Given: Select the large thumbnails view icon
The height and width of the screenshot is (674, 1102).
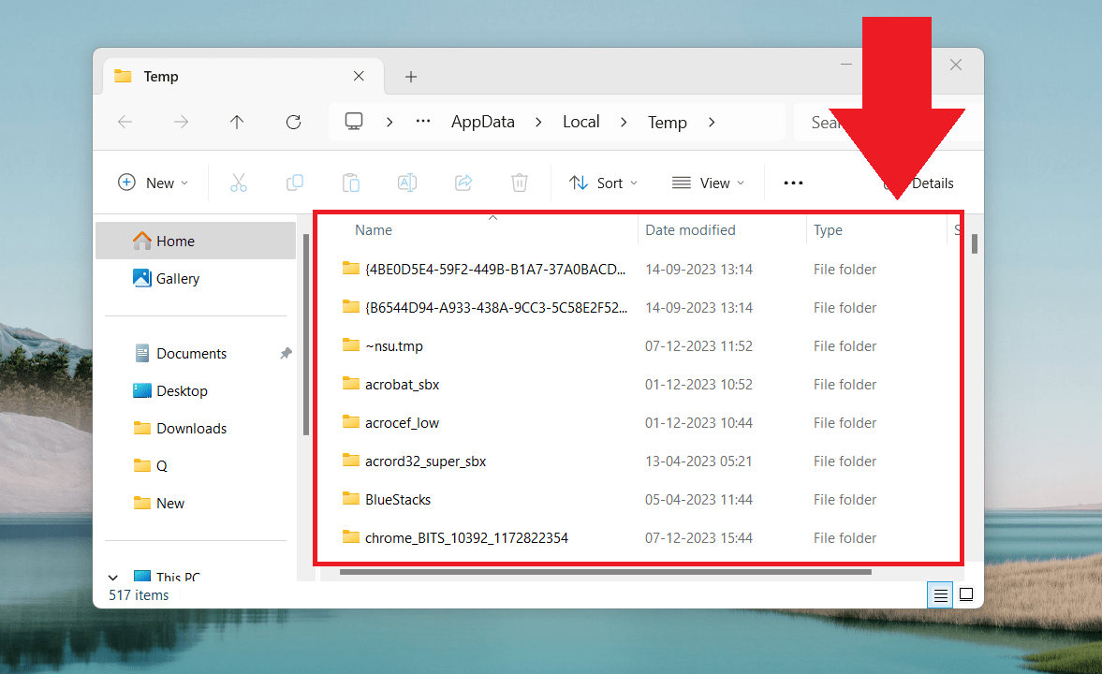Looking at the screenshot, I should tap(966, 594).
